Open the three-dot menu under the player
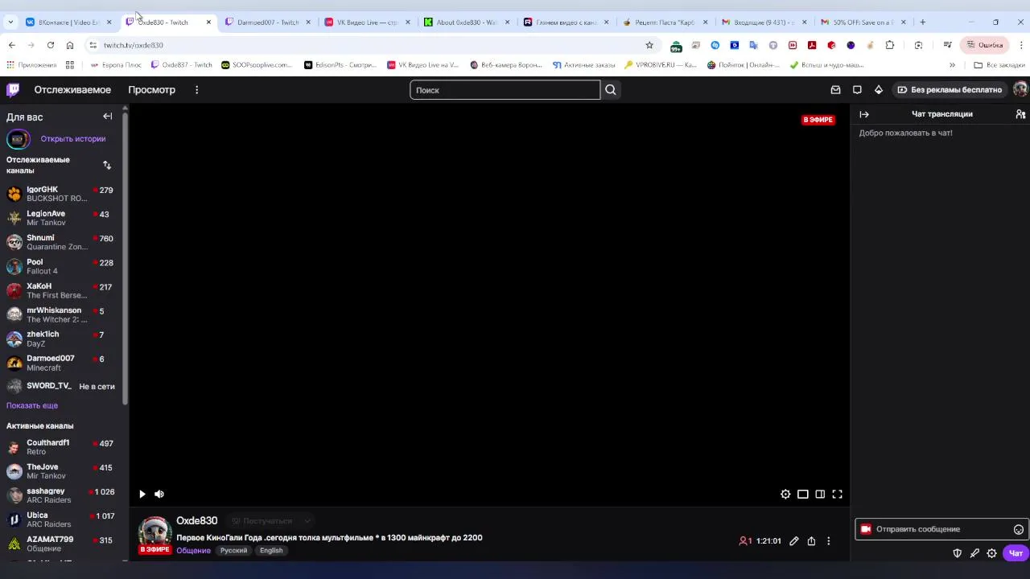 pos(829,541)
